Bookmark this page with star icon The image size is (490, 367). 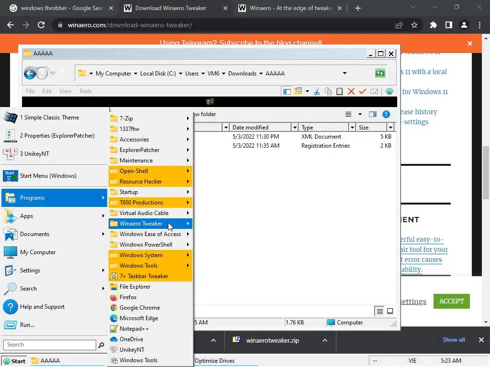(414, 25)
